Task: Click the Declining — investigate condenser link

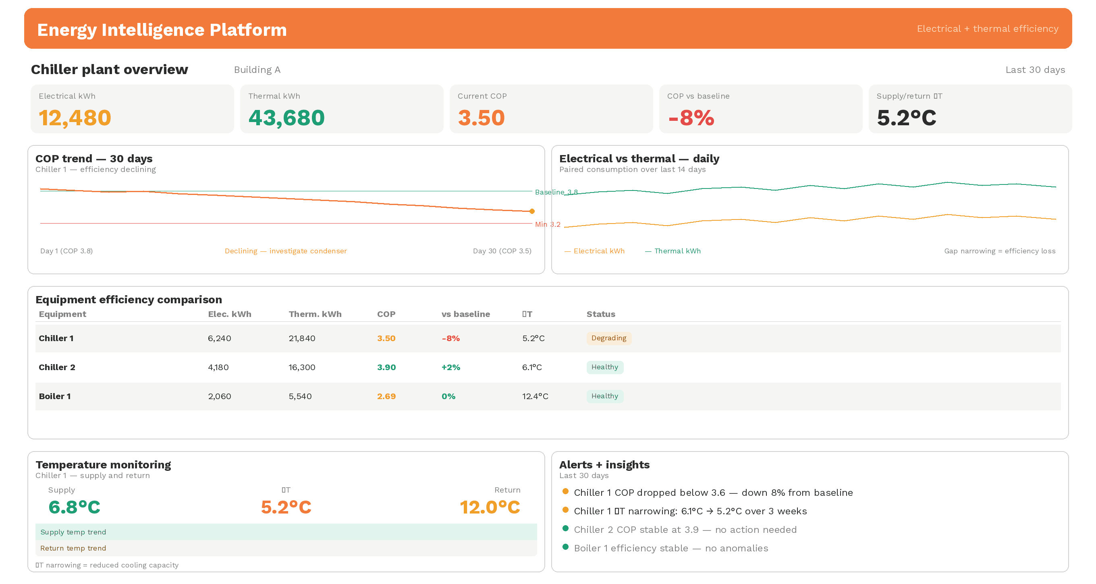Action: click(x=286, y=251)
